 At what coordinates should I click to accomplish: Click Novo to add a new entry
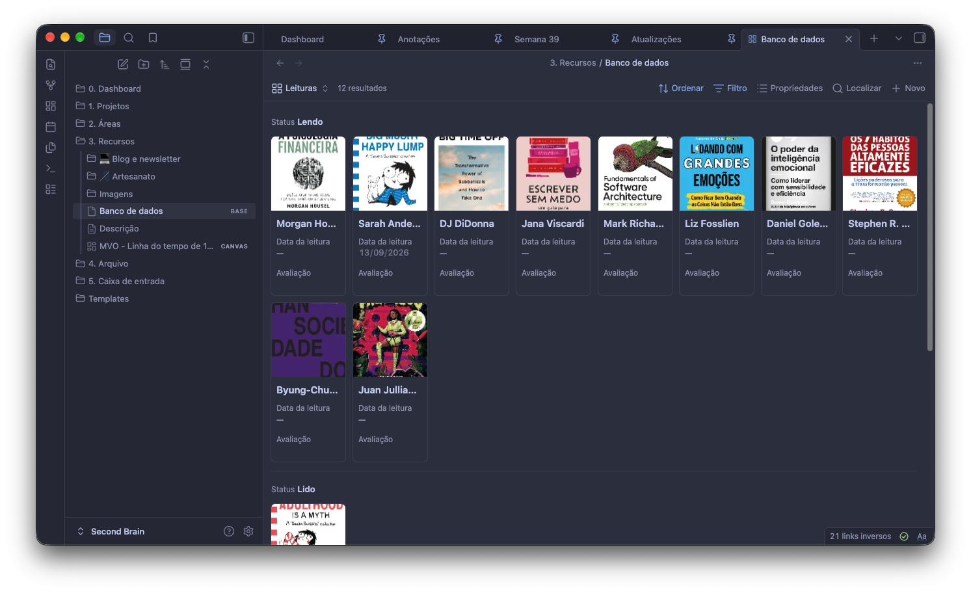point(908,88)
